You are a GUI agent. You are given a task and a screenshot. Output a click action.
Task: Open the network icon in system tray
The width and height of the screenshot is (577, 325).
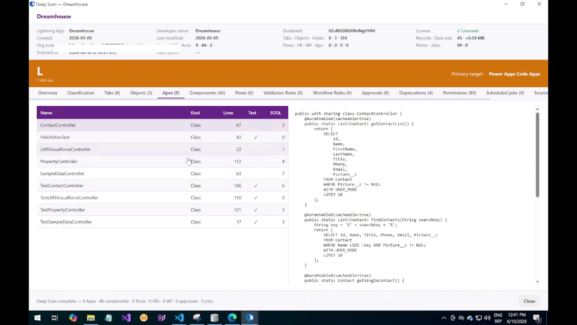coord(479,318)
